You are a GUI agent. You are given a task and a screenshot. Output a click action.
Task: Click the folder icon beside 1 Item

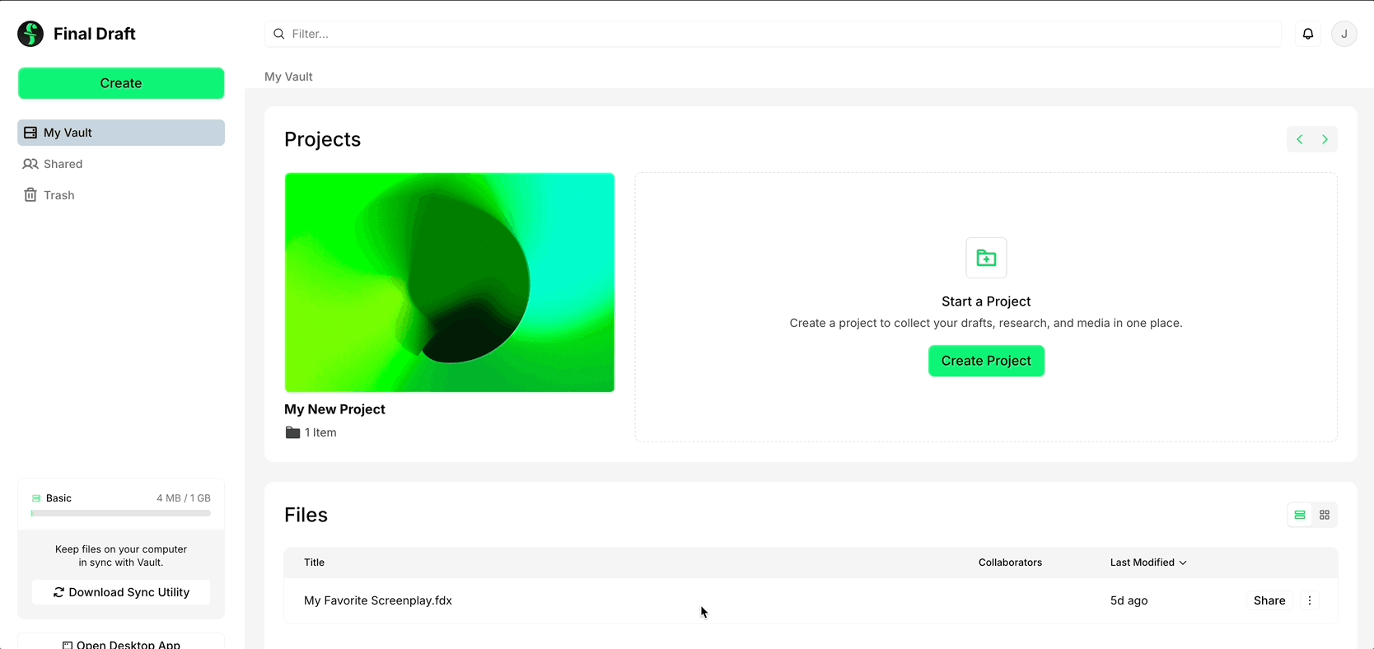pyautogui.click(x=292, y=432)
